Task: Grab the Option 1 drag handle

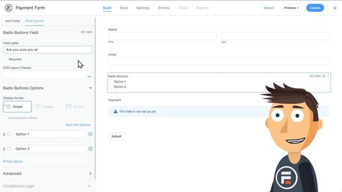Action: 4,134
